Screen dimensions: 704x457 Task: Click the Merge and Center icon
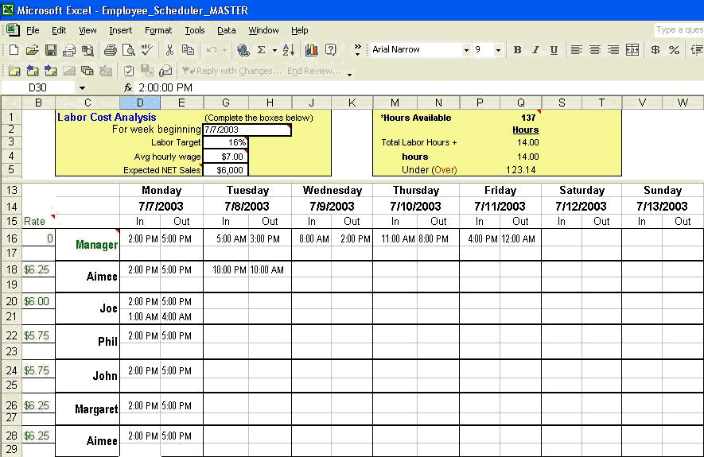(x=632, y=50)
